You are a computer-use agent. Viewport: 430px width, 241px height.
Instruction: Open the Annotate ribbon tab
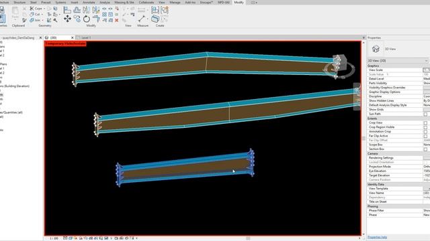pos(89,2)
